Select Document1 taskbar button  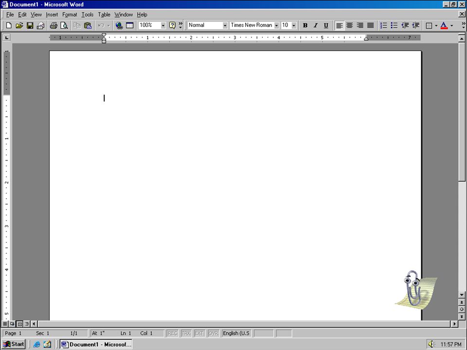(96, 344)
